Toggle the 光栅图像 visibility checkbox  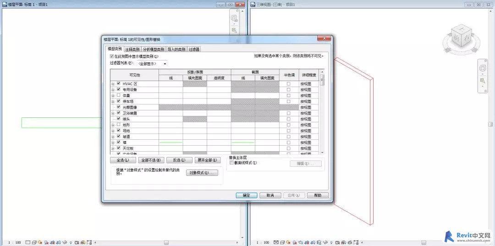point(119,107)
